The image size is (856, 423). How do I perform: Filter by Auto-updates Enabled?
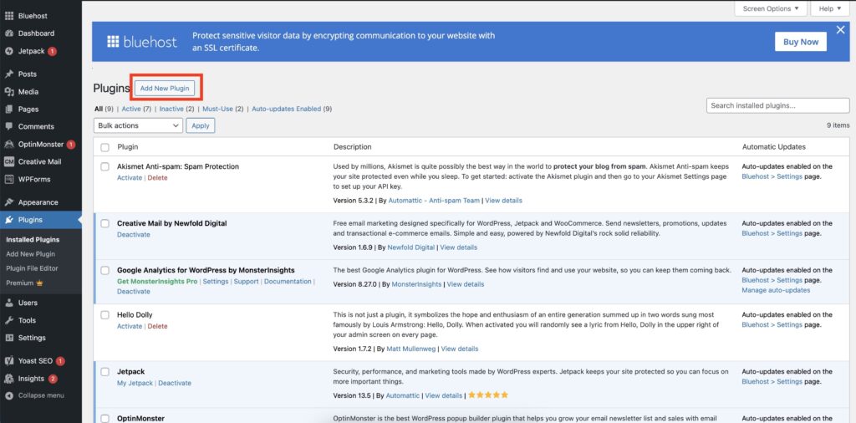click(287, 110)
